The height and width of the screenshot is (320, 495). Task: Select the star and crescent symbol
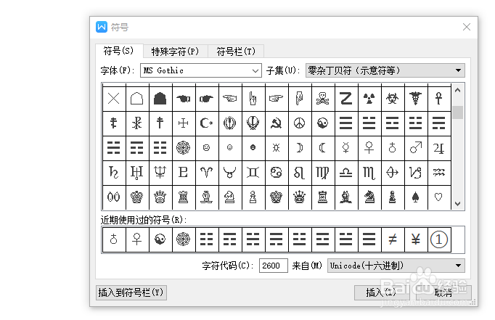point(206,123)
